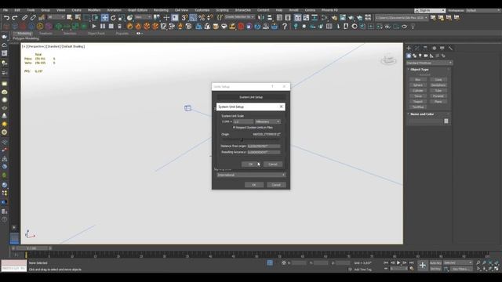Screen dimensions: 502x282
Task: Open the project path dropdown
Action: pyautogui.click(x=402, y=17)
